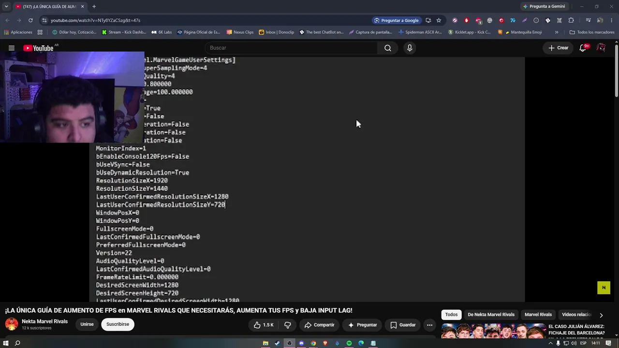Open the bookmark tab groups grid icon
Image resolution: width=619 pixels, height=348 pixels.
tap(40, 32)
